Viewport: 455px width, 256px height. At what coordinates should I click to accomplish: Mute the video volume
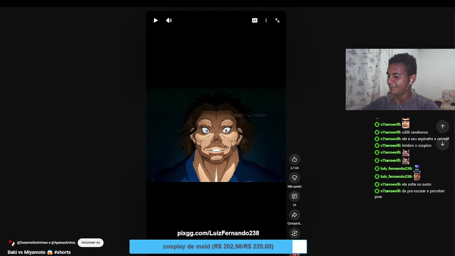169,21
